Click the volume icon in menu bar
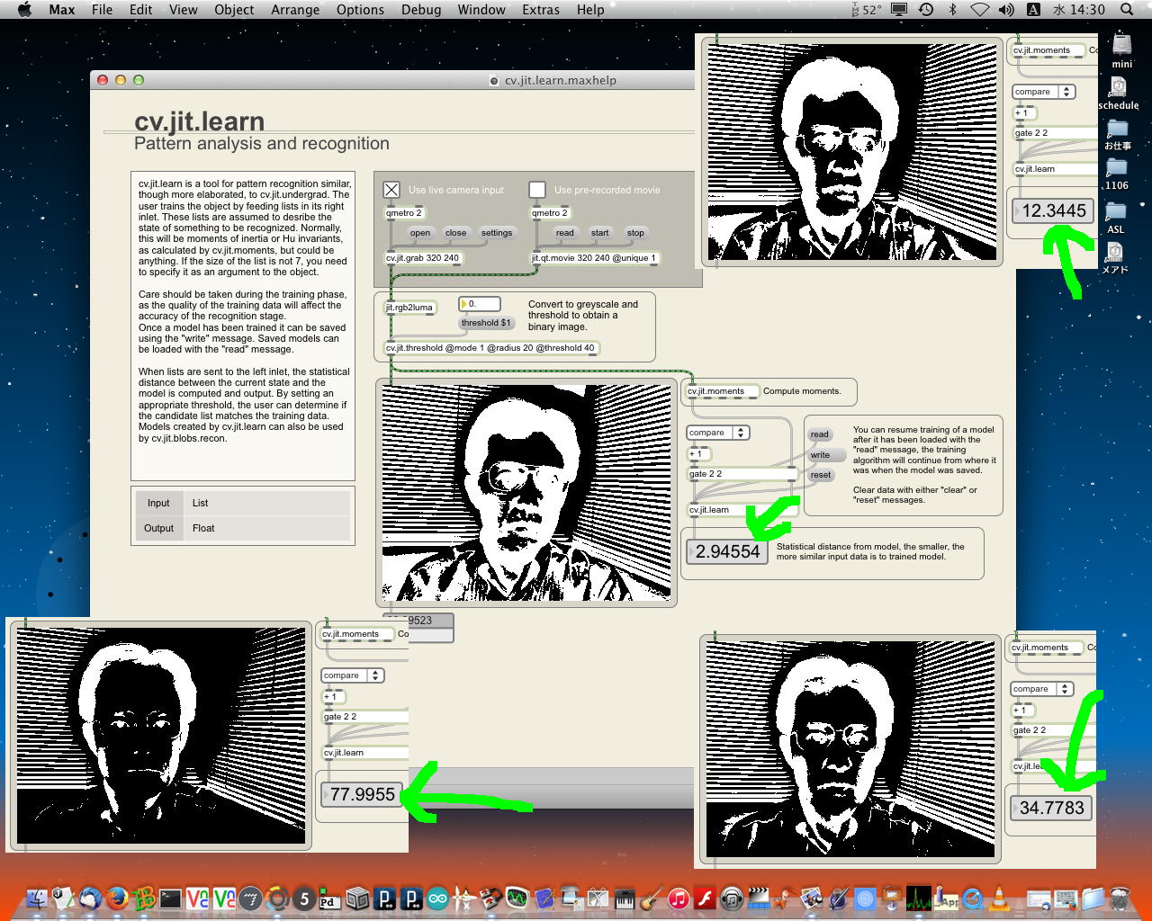 (x=1006, y=9)
